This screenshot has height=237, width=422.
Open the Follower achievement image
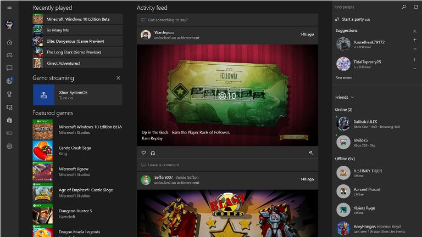click(x=227, y=95)
